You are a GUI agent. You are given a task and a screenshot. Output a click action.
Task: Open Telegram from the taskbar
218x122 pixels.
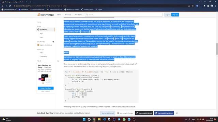(119, 119)
